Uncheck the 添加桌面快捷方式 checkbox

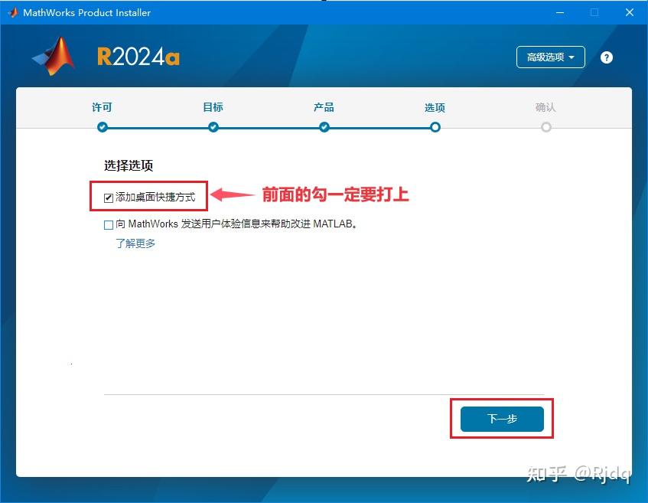click(107, 197)
